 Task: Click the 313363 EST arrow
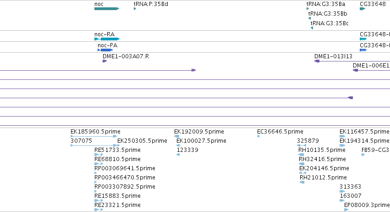[342, 191]
